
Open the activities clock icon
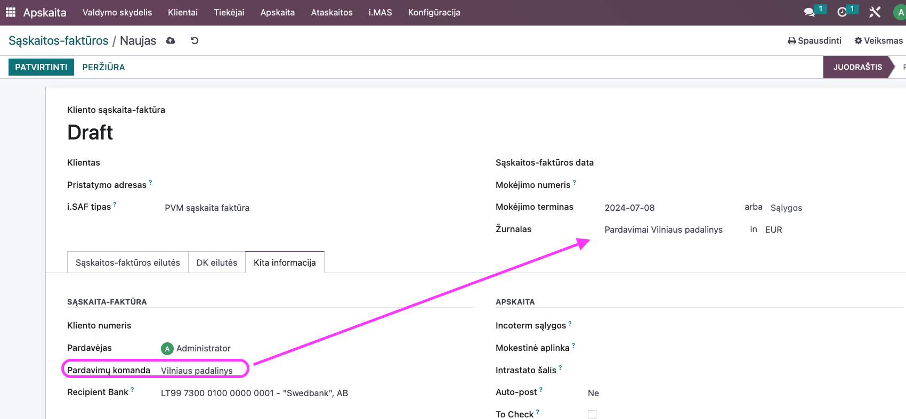click(842, 12)
